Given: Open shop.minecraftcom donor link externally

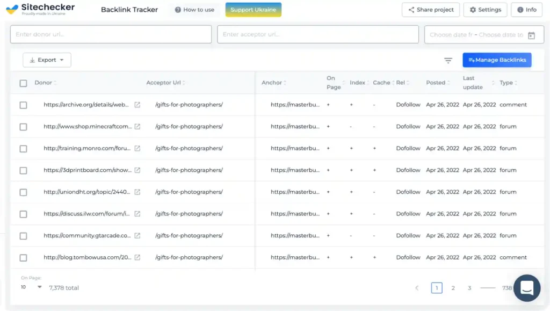Looking at the screenshot, I should [x=137, y=127].
